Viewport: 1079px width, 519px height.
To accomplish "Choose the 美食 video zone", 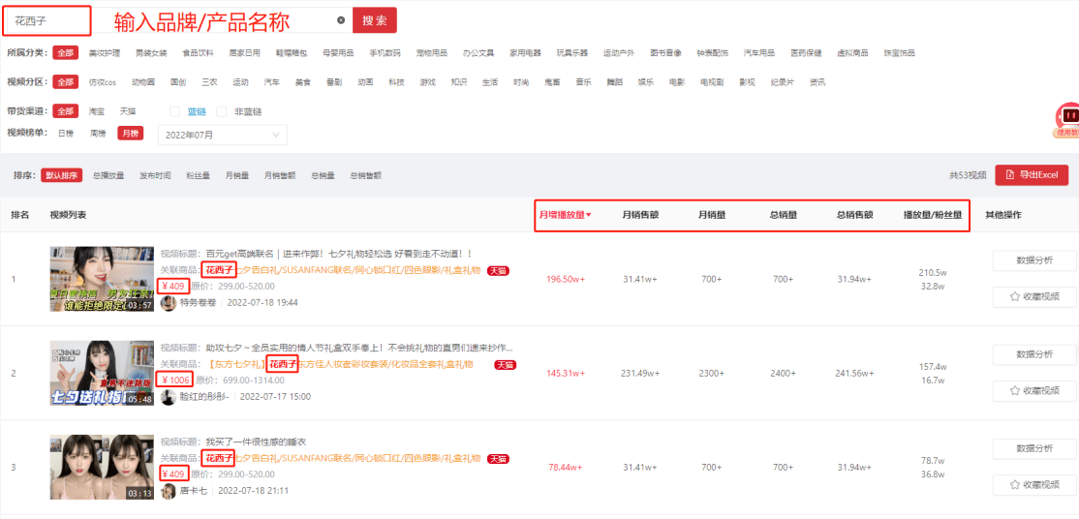I will pos(303,82).
